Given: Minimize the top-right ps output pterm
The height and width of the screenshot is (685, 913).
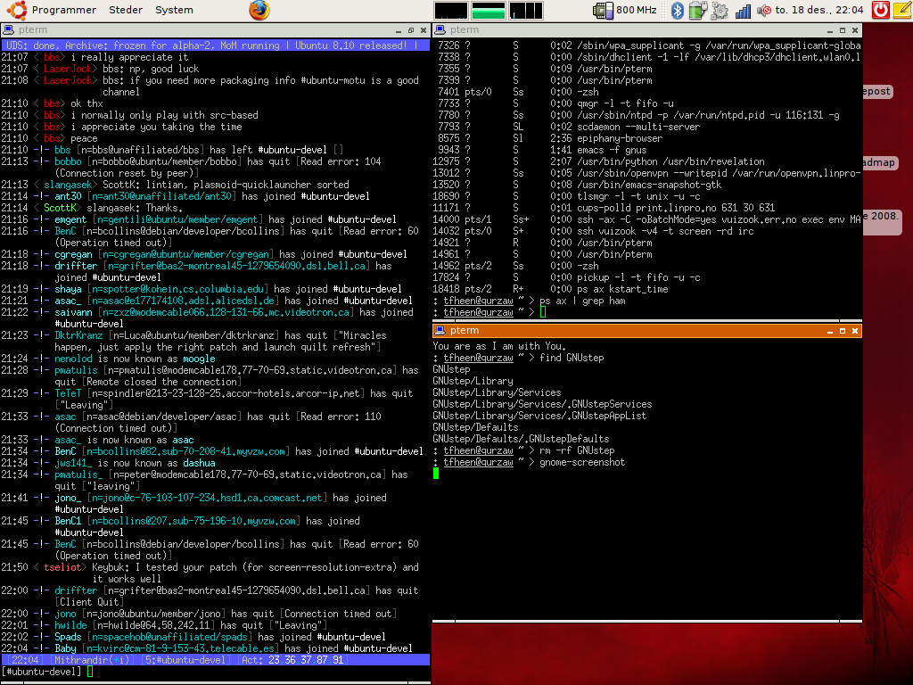Looking at the screenshot, I should [x=830, y=30].
